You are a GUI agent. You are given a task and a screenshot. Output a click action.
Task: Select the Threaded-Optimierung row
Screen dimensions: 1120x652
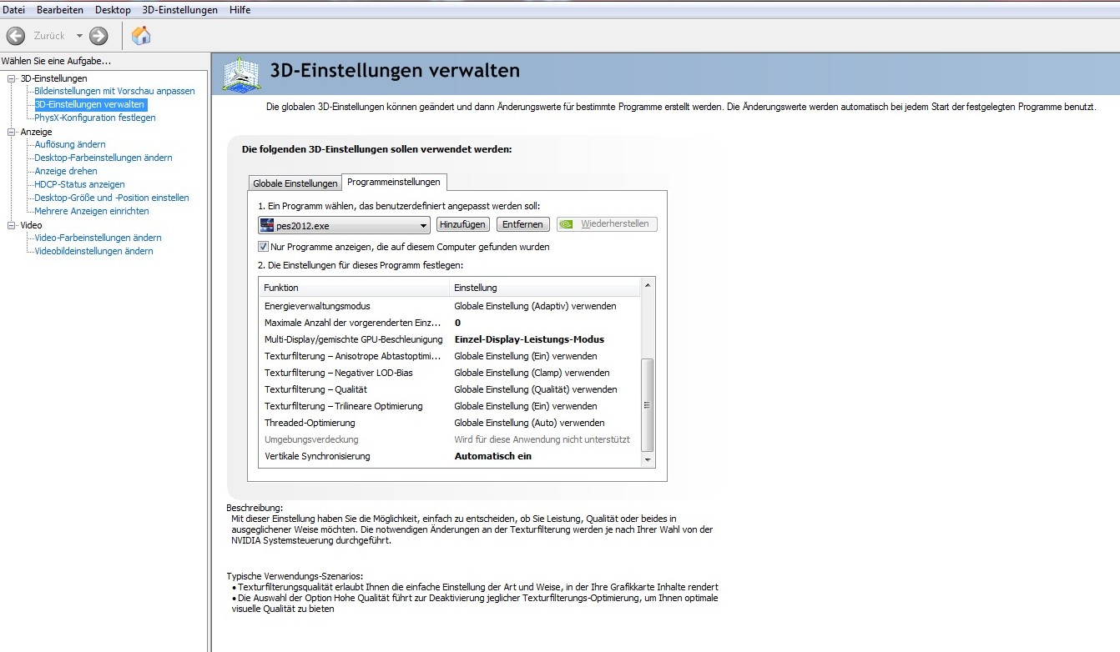(x=449, y=423)
